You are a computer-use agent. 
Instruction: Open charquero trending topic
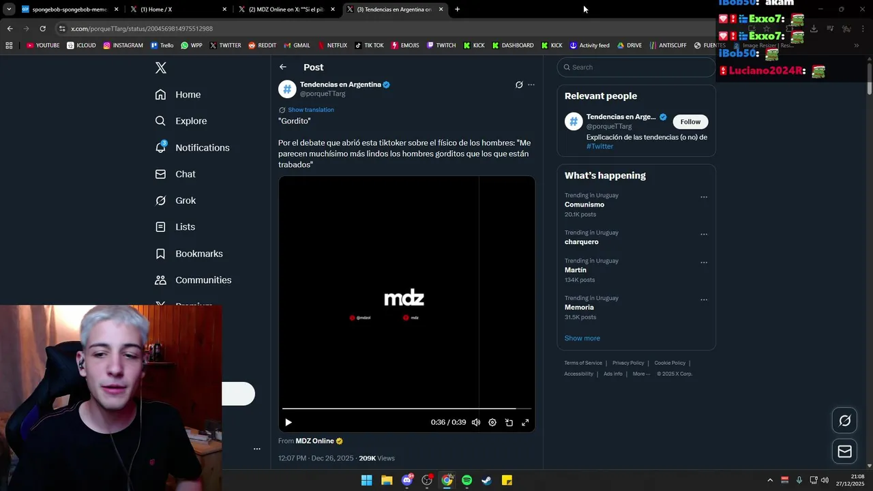tap(582, 242)
